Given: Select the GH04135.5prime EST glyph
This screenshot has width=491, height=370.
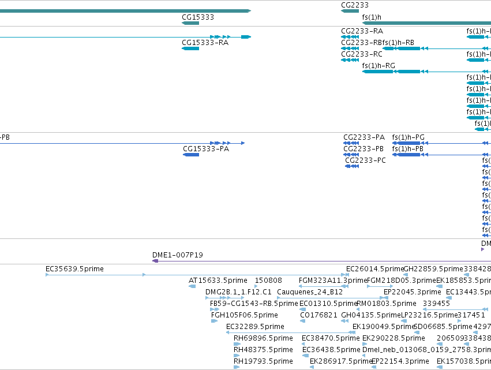Looking at the screenshot, I should pyautogui.click(x=344, y=321).
